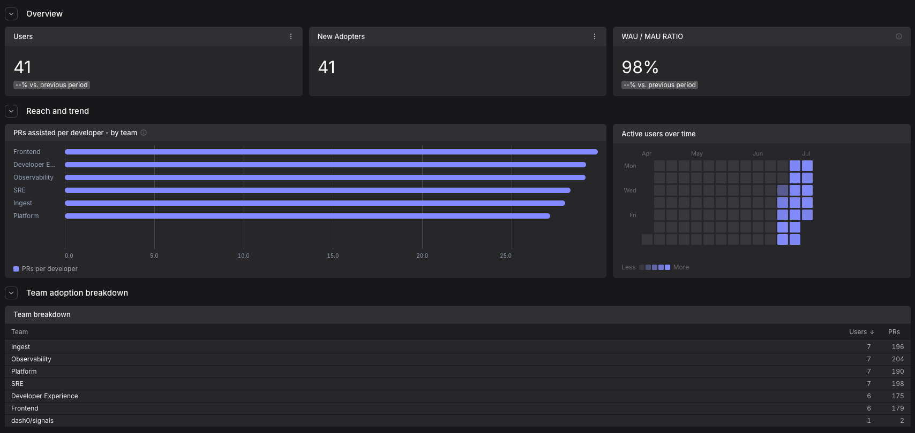The width and height of the screenshot is (915, 433).
Task: Select the Observability row in Team breakdown
Action: pos(457,359)
